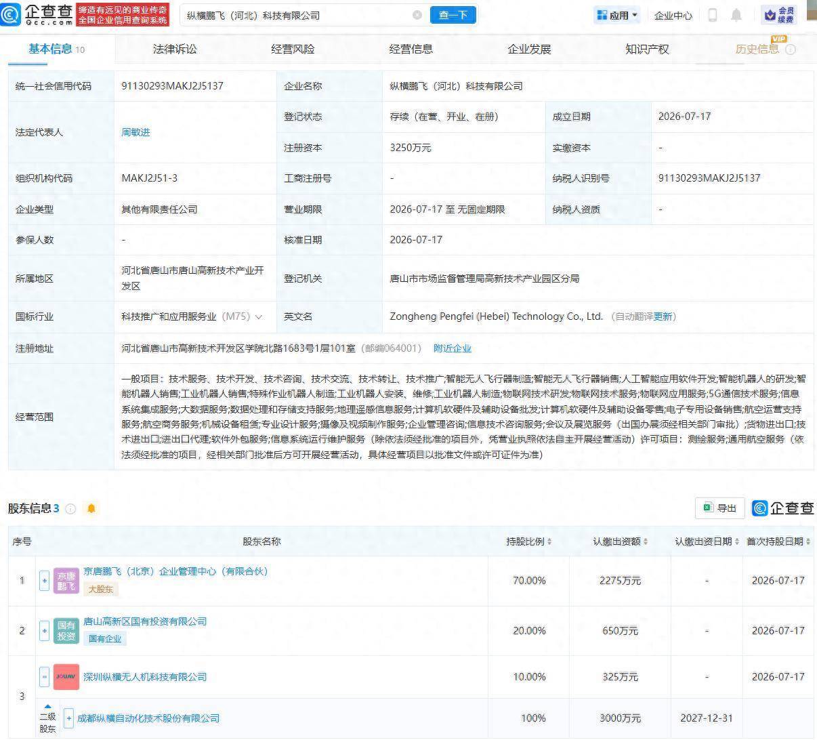Switch to 经营信息 tab
This screenshot has height=740, width=817.
coord(411,49)
